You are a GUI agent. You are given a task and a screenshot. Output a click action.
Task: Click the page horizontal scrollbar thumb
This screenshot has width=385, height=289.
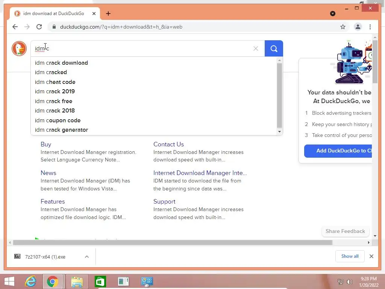click(173, 243)
